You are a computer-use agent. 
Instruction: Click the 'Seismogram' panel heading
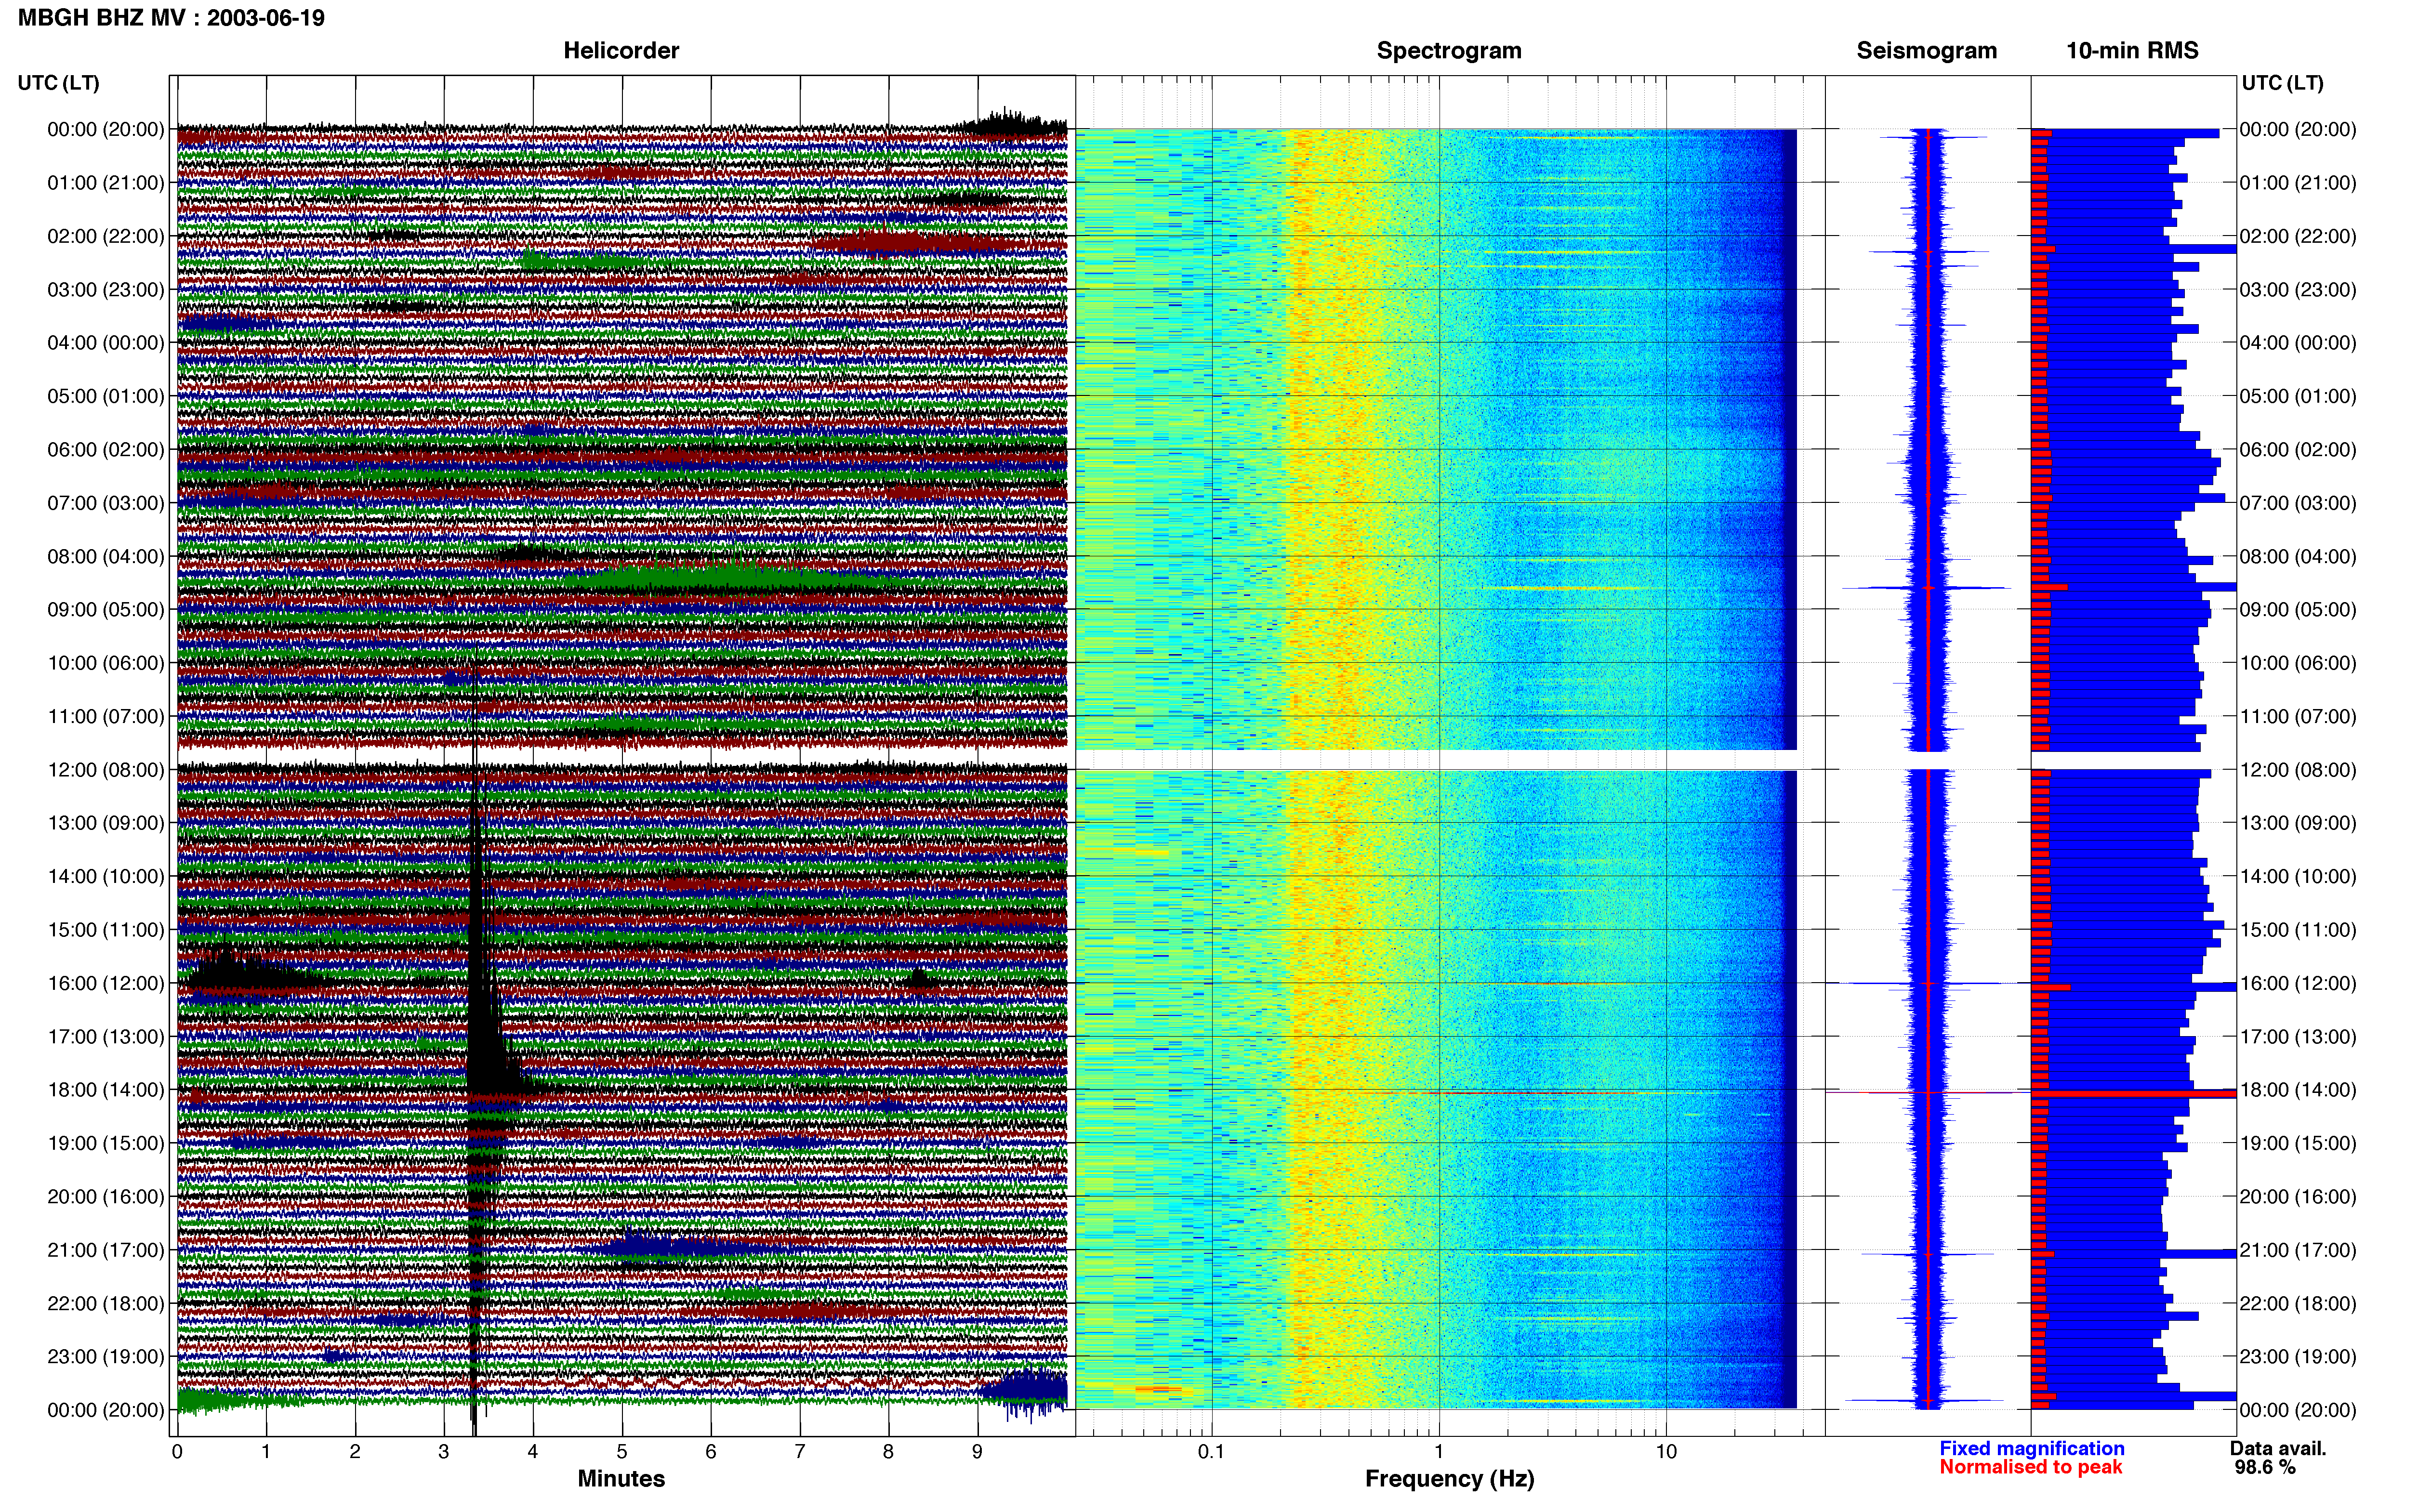(1926, 51)
